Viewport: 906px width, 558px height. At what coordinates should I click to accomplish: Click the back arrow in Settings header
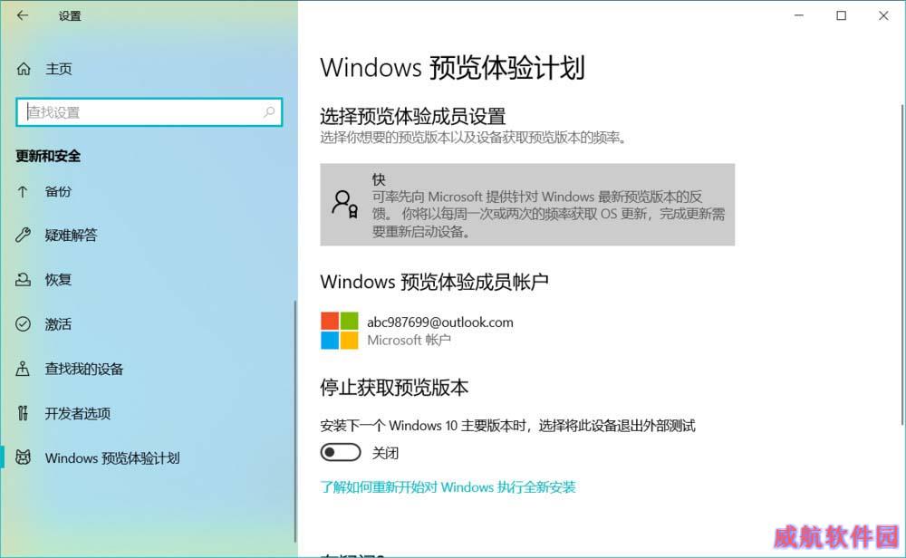point(23,15)
